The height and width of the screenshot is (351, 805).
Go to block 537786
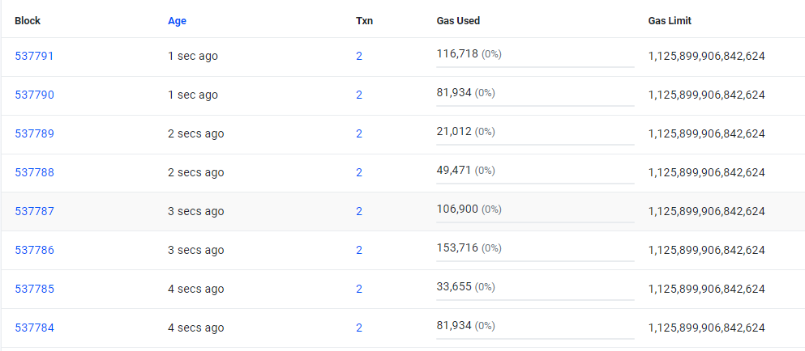click(34, 250)
